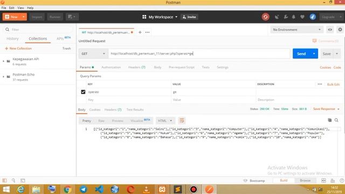Open the user avatar menu

313,17
